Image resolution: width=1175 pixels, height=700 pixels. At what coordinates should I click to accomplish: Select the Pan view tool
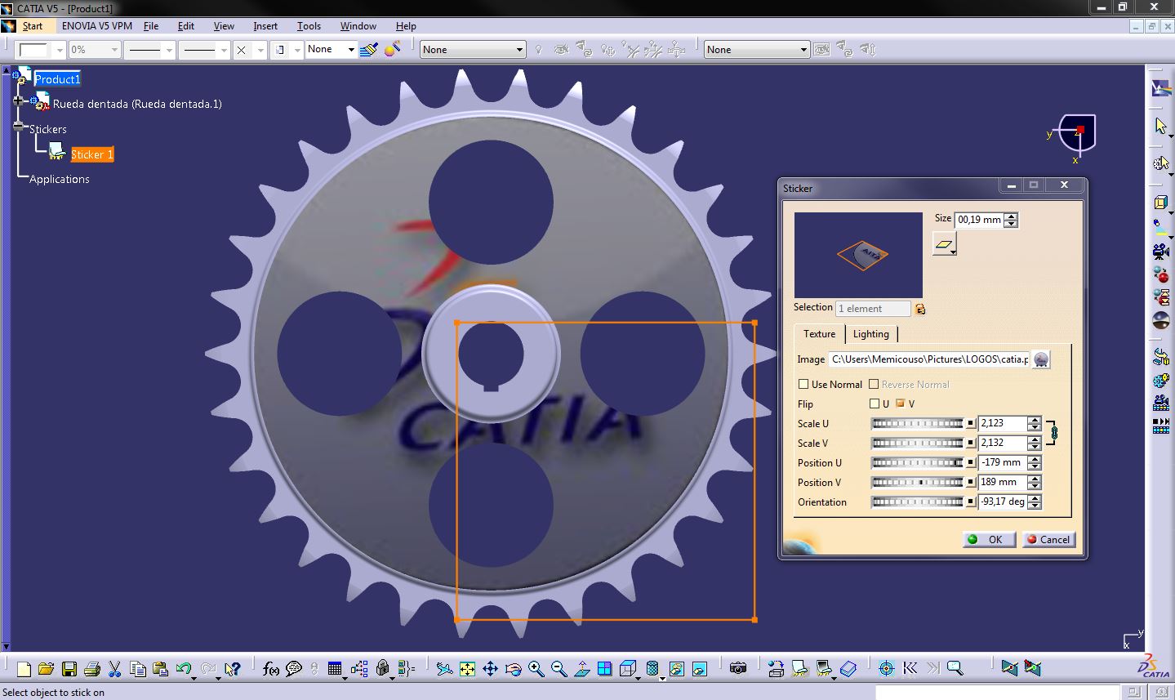click(490, 669)
